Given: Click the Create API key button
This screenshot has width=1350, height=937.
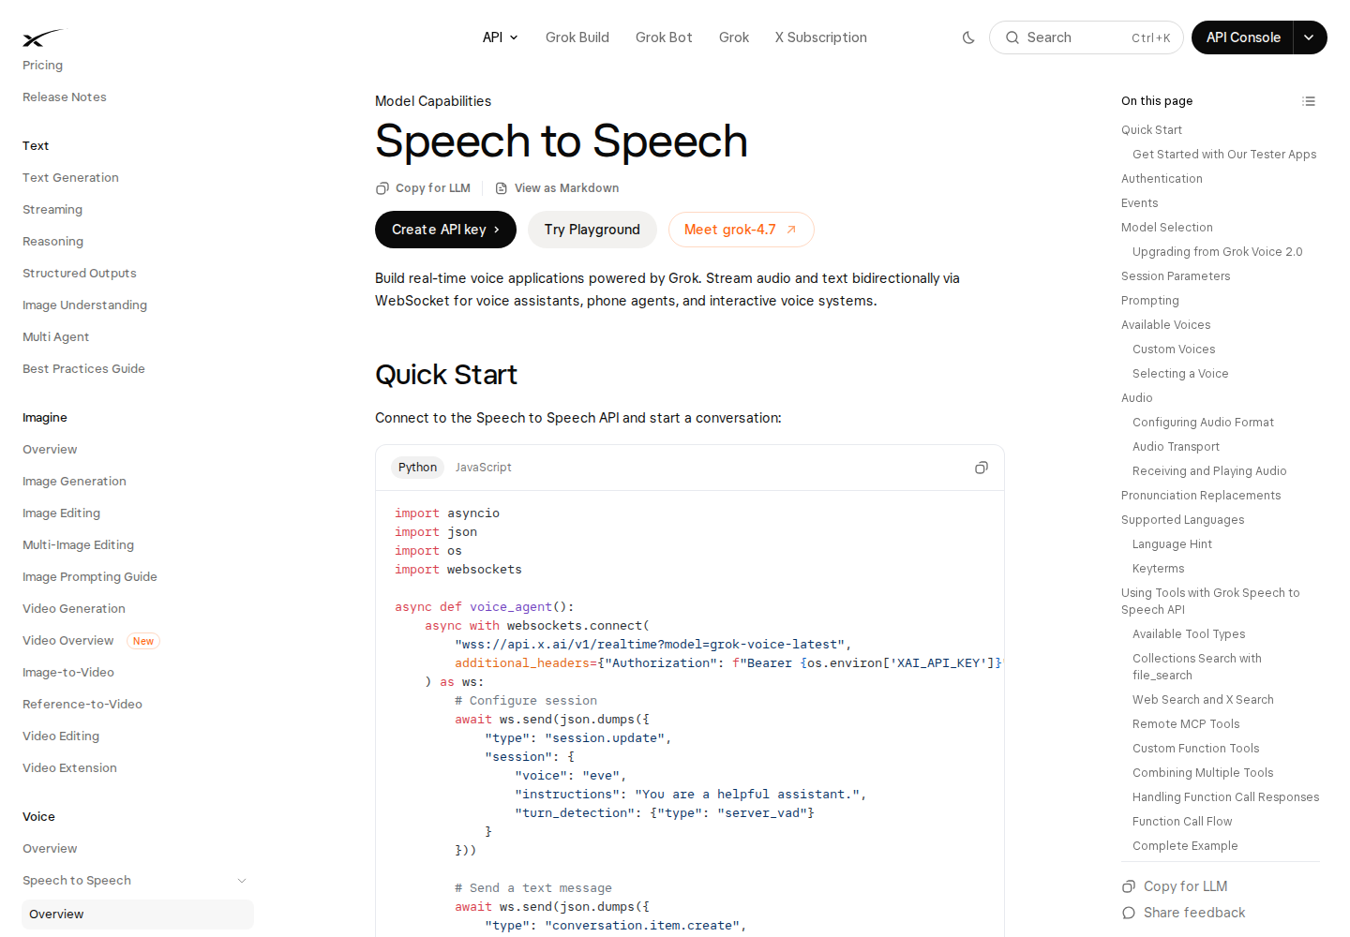Looking at the screenshot, I should tap(445, 230).
